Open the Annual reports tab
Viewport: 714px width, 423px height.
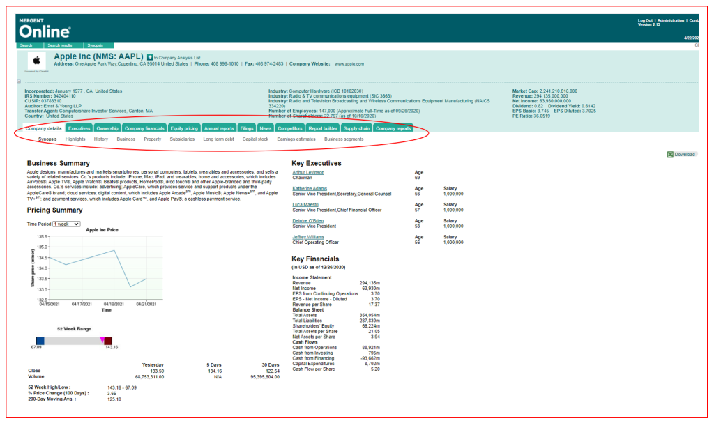[219, 128]
